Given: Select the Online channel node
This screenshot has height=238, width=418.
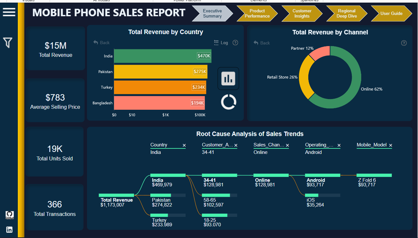Looking at the screenshot, I should [x=271, y=175].
